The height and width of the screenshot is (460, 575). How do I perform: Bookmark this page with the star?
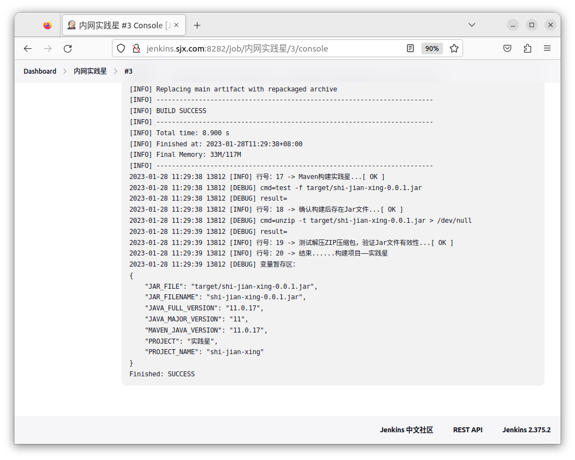[454, 48]
